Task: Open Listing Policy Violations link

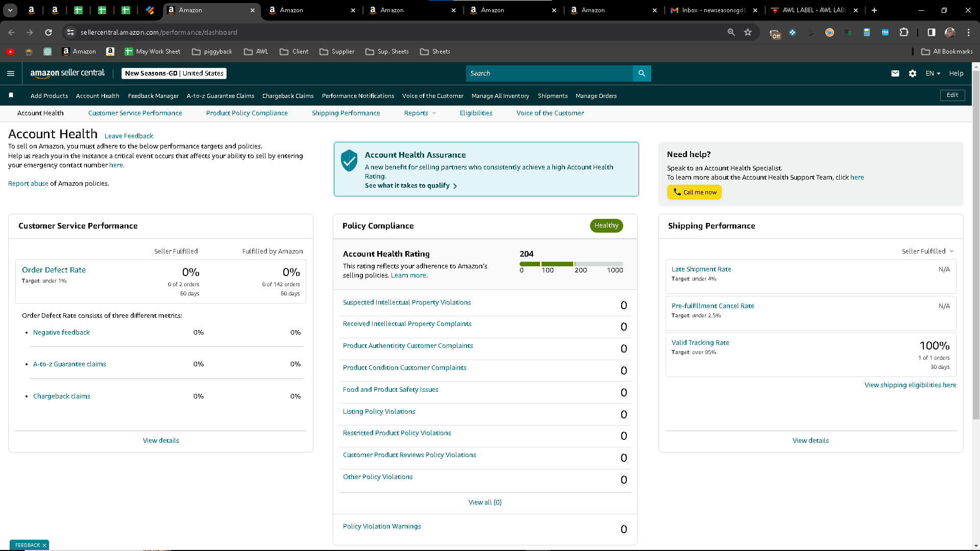Action: tap(379, 412)
